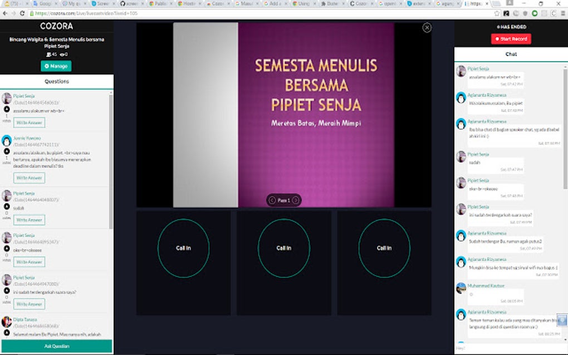Click the Ask Question button
The image size is (568, 355).
coord(56,346)
